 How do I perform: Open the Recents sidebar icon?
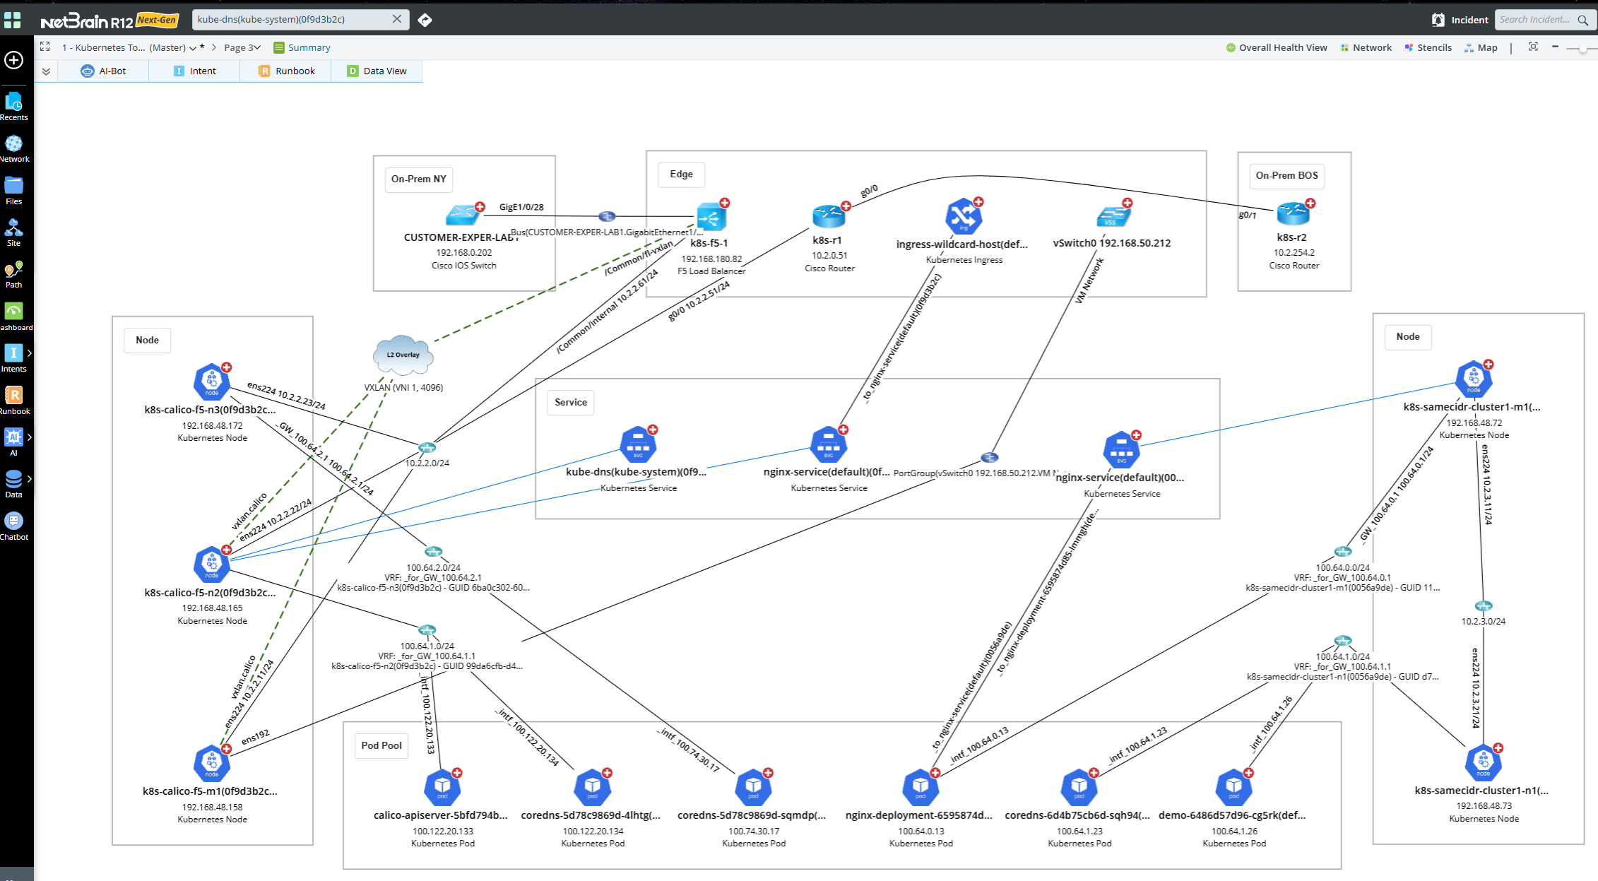point(13,106)
